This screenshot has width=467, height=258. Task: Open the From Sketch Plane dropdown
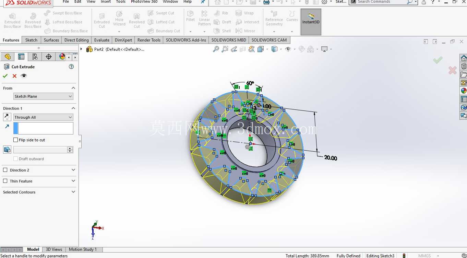43,96
